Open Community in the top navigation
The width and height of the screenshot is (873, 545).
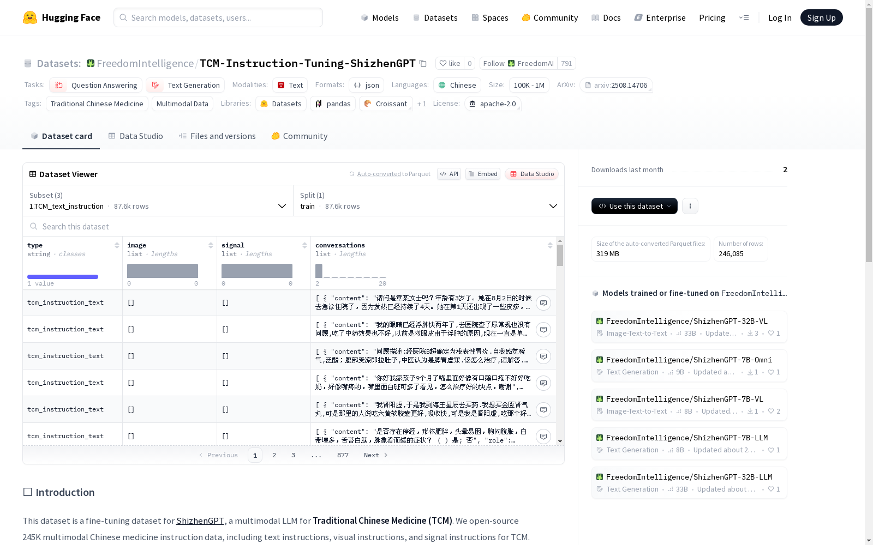pyautogui.click(x=550, y=17)
